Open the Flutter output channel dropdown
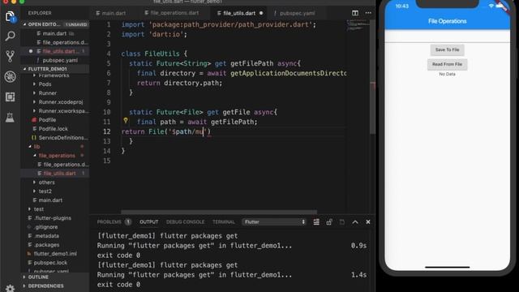The height and width of the screenshot is (292, 519). pyautogui.click(x=275, y=221)
